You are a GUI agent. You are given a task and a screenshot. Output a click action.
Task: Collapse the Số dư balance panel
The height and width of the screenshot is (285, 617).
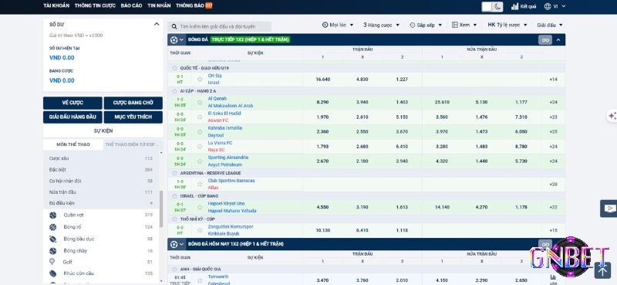157,24
